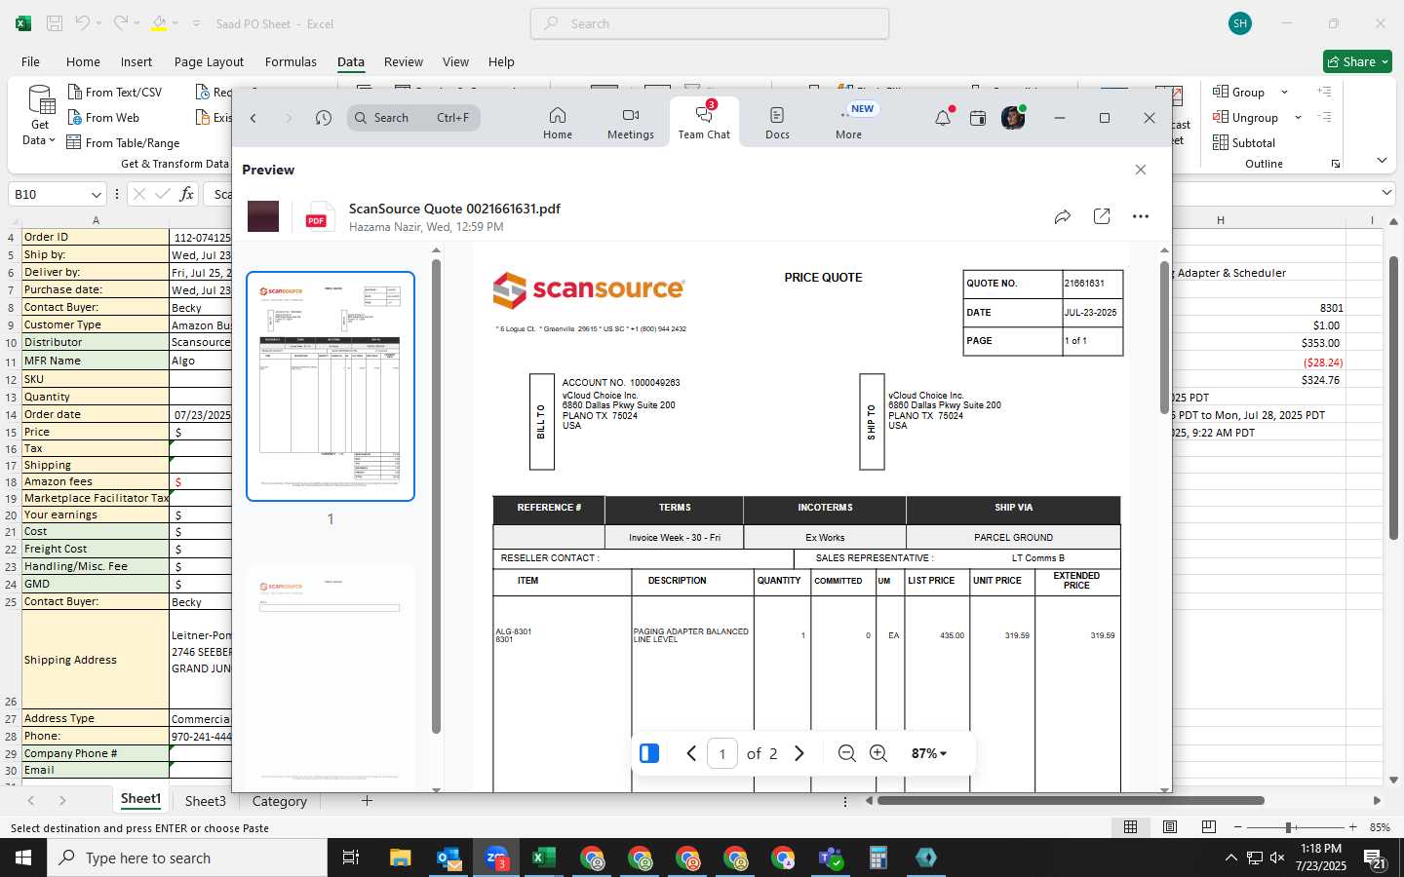Image resolution: width=1404 pixels, height=877 pixels.
Task: Open Zoom Meetings tab
Action: point(631,123)
